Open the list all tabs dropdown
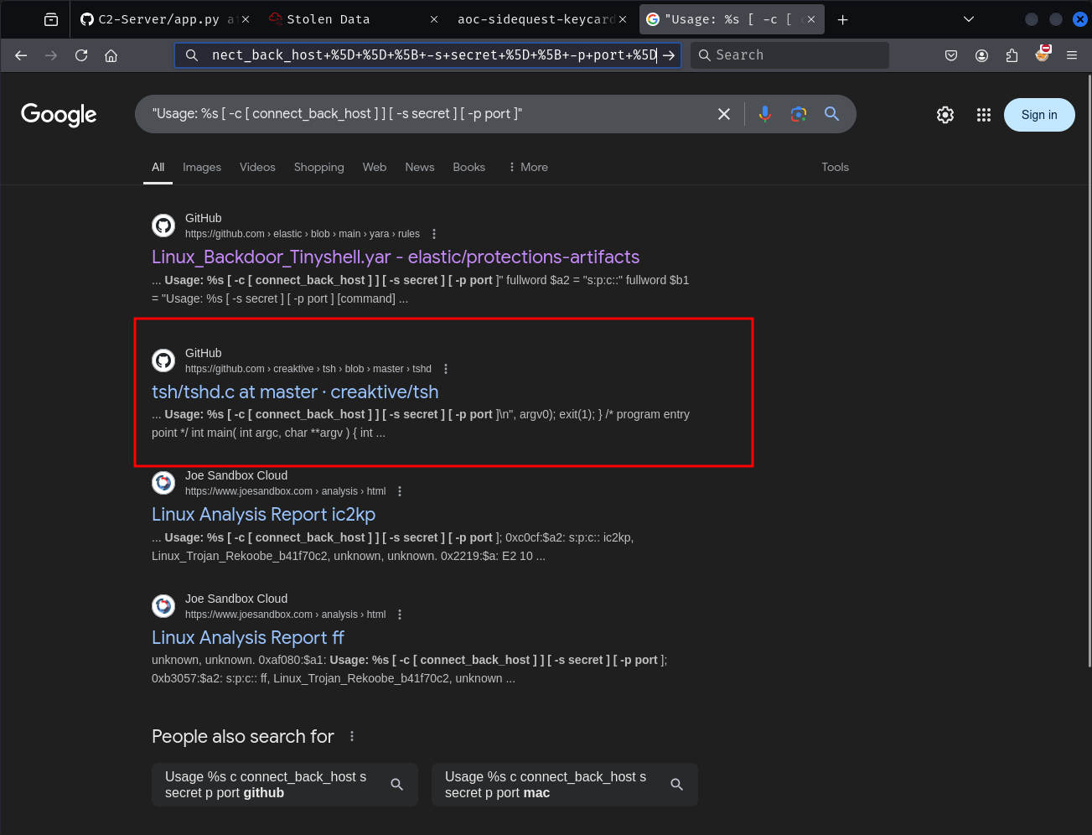Viewport: 1092px width, 835px height. click(x=969, y=19)
